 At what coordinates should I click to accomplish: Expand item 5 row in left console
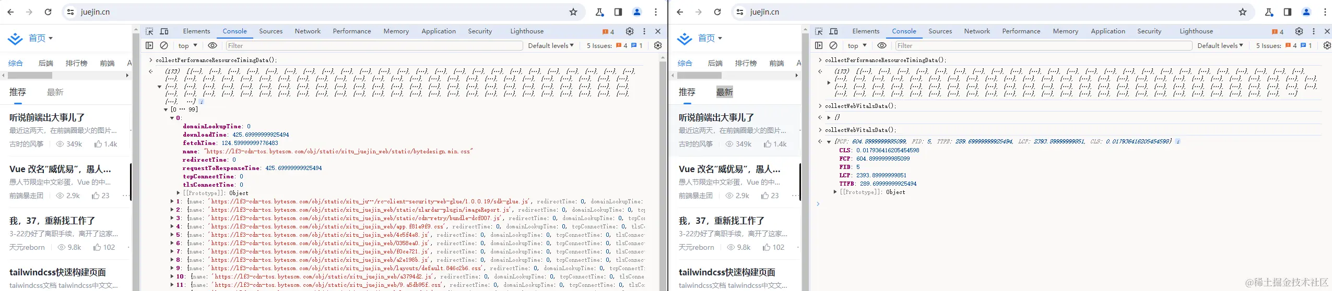172,235
